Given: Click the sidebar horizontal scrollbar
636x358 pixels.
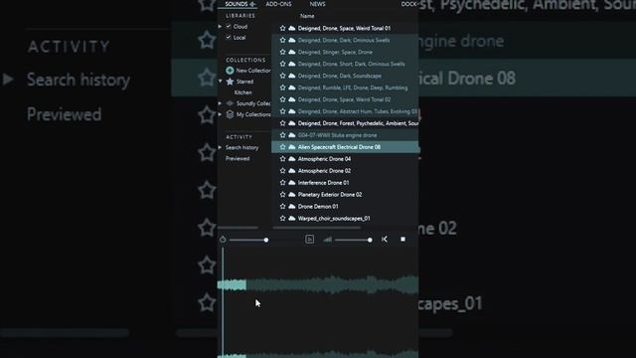Looking at the screenshot, I should pos(238,228).
